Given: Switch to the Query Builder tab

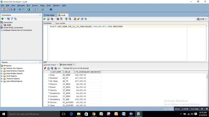Looking at the screenshot, I should [60, 23].
